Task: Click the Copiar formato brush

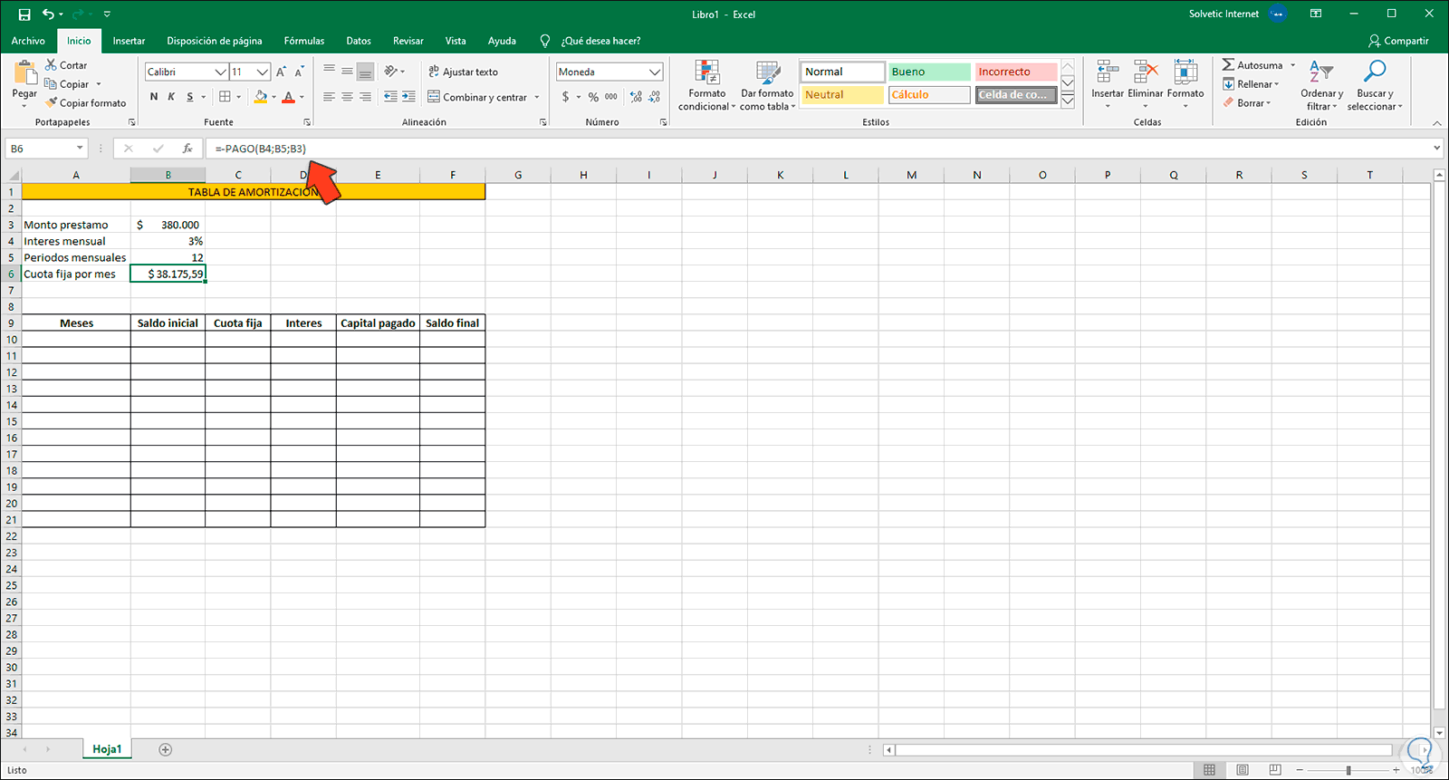Action: (52, 102)
